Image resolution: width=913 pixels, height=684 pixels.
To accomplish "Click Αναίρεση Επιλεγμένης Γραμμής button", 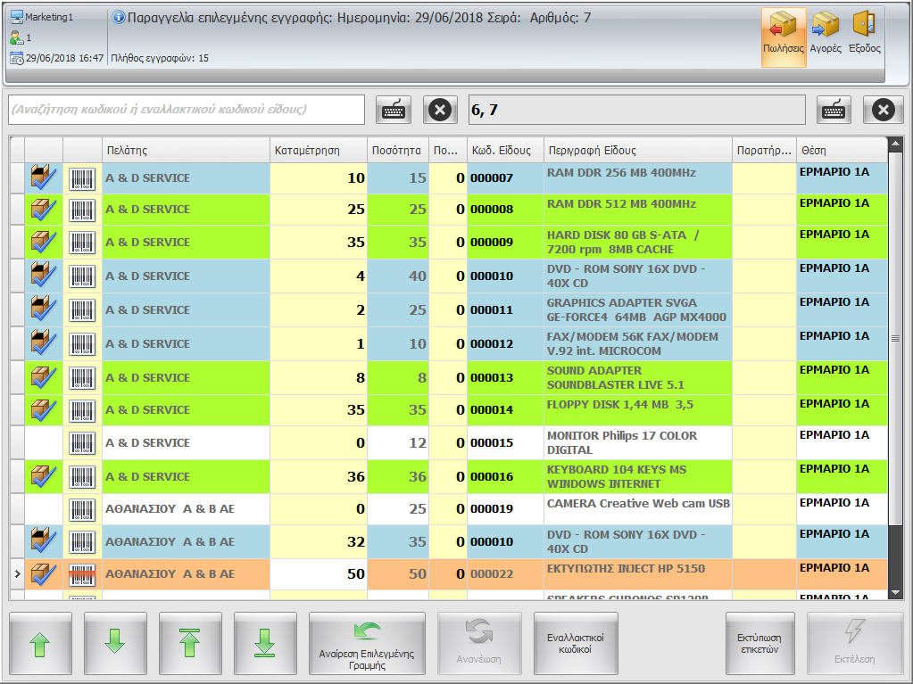I will pos(367,643).
